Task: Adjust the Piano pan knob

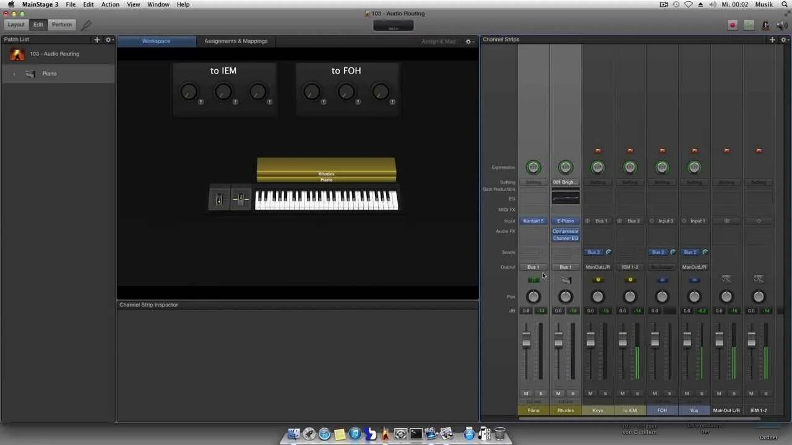Action: click(533, 297)
